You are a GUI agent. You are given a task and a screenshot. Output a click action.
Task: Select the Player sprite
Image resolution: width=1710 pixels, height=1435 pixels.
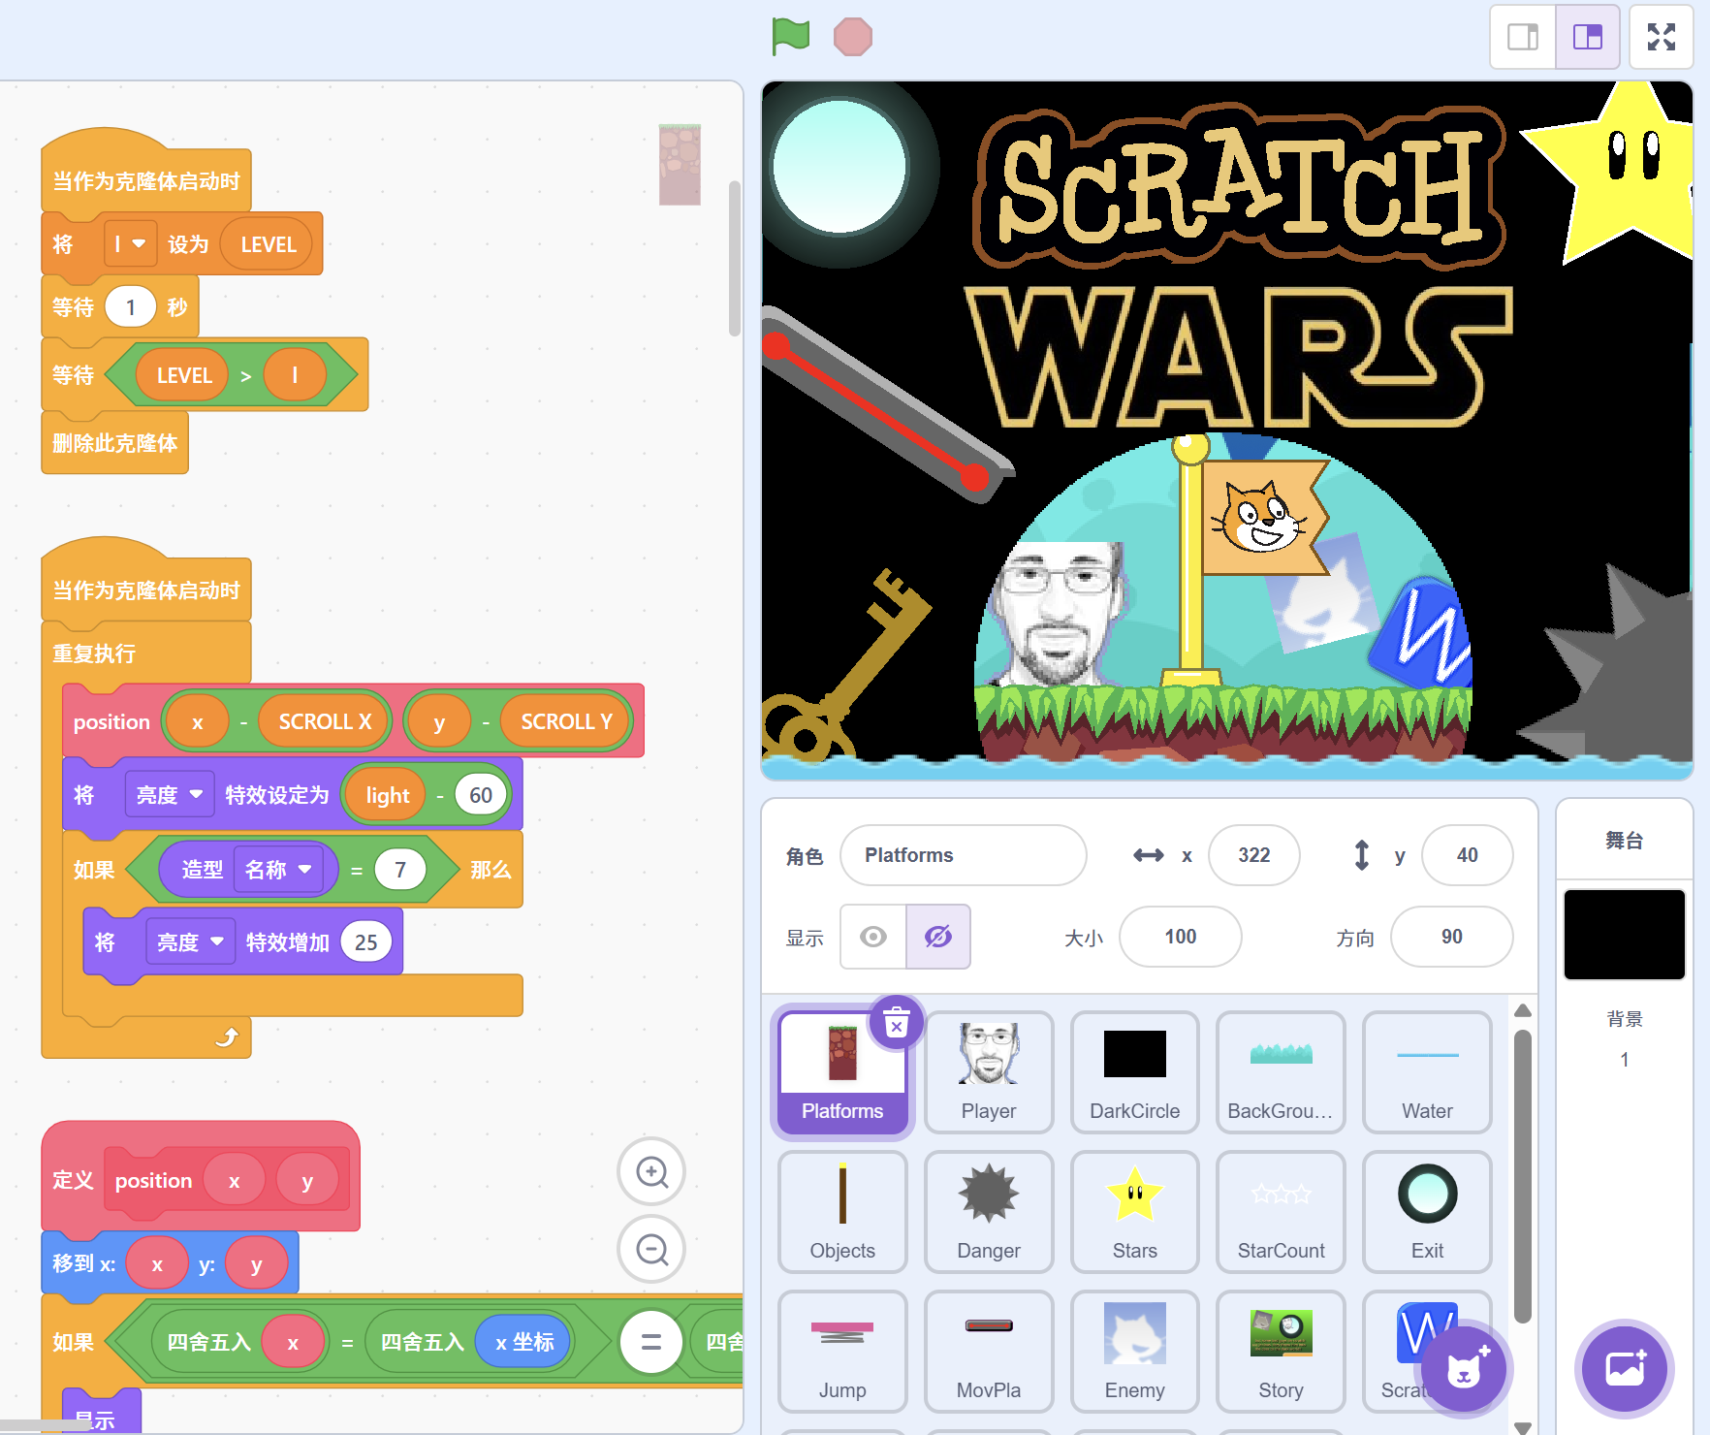click(989, 1071)
